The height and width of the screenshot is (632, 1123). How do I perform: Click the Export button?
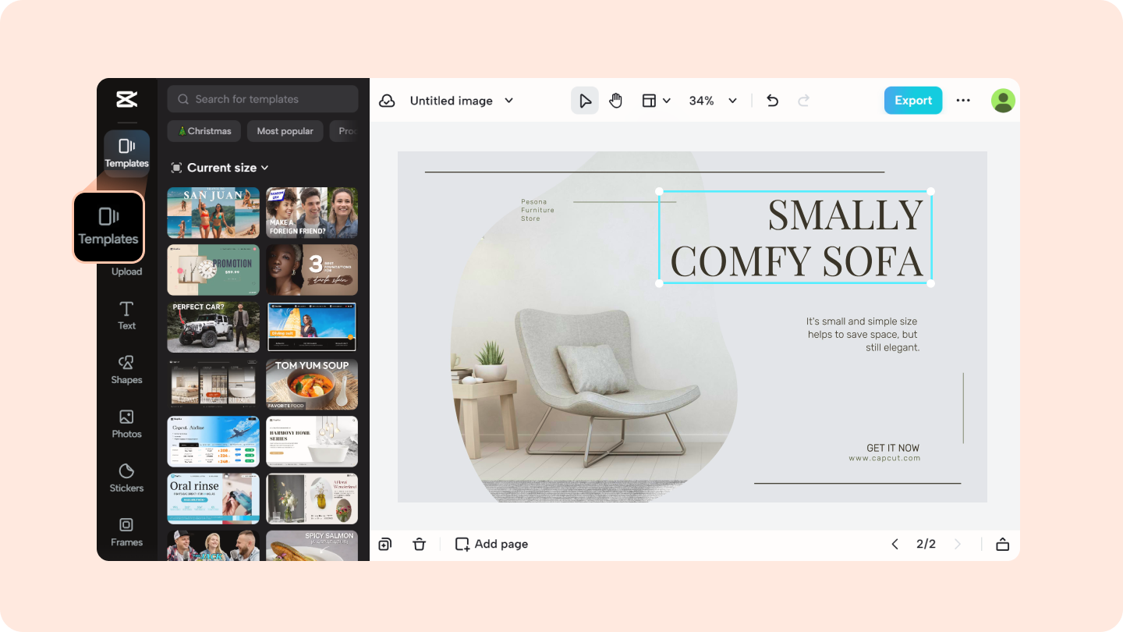pyautogui.click(x=913, y=101)
